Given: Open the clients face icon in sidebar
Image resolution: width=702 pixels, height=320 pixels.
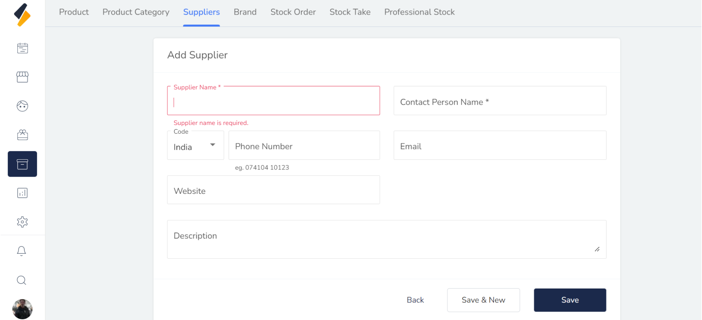Looking at the screenshot, I should tap(22, 106).
